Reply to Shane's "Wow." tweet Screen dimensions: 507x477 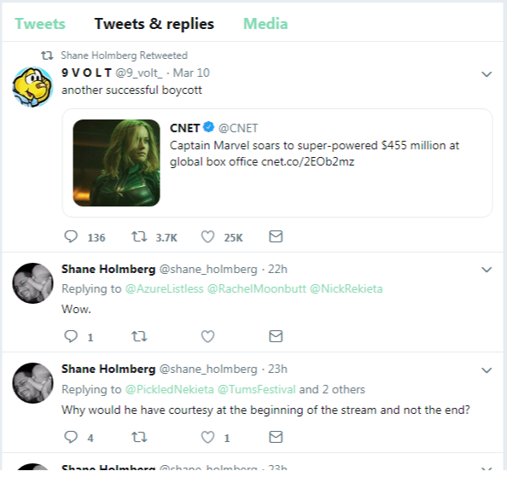[71, 336]
